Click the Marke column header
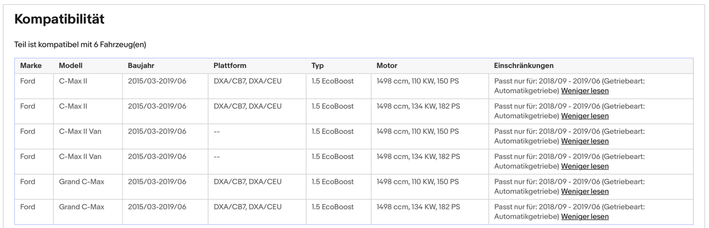The width and height of the screenshot is (709, 228). [x=31, y=66]
